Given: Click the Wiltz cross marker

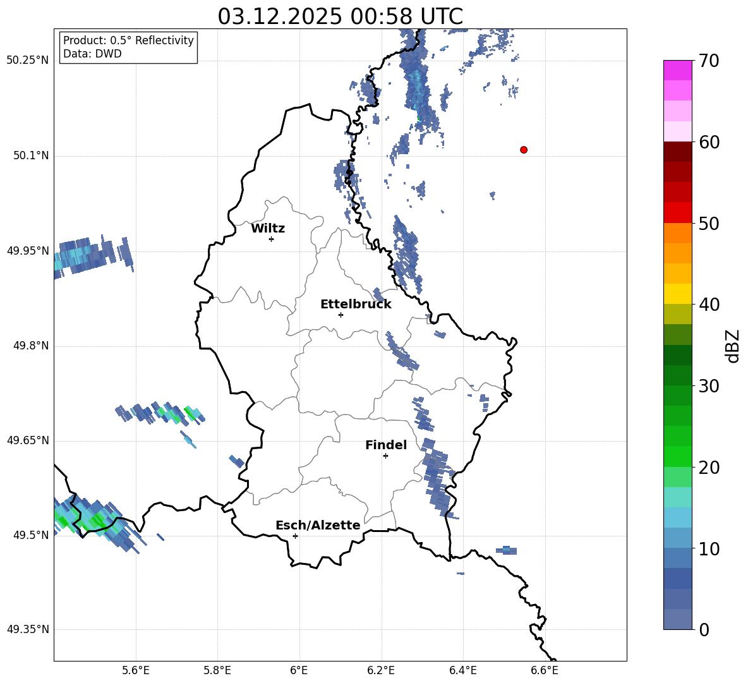Looking at the screenshot, I should coord(272,239).
